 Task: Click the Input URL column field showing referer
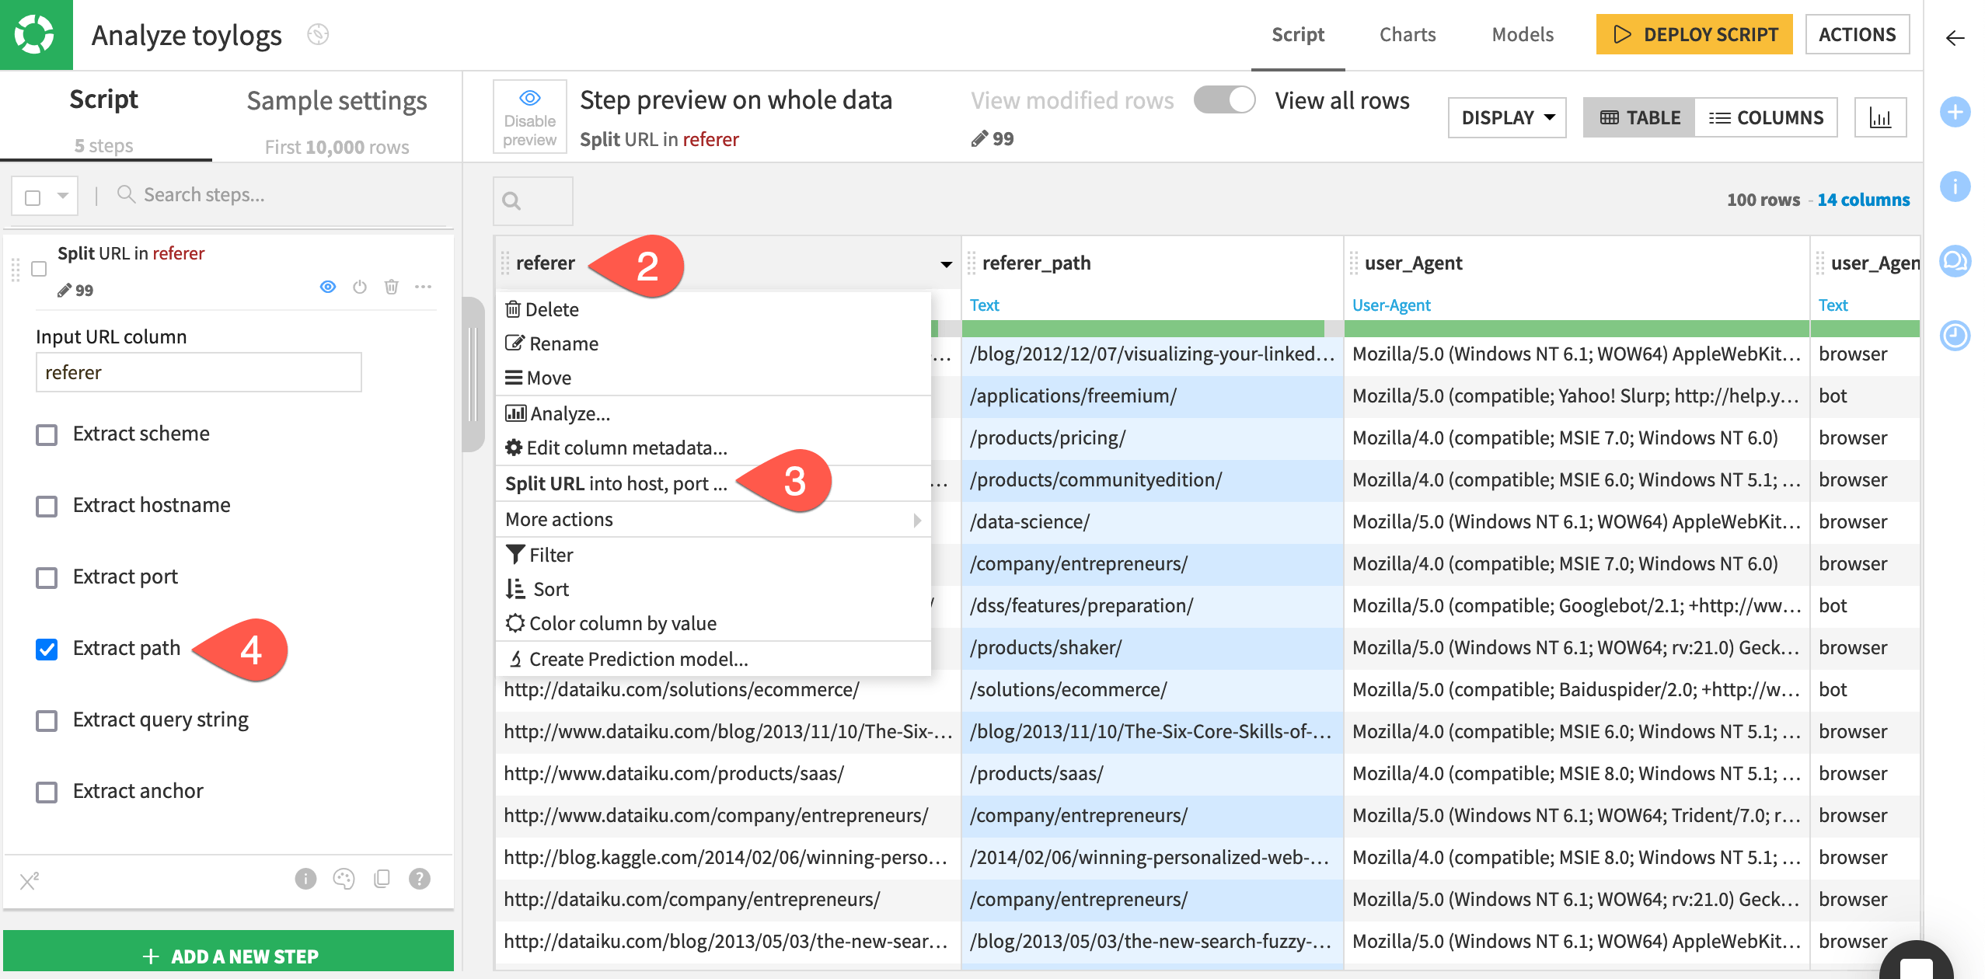198,372
